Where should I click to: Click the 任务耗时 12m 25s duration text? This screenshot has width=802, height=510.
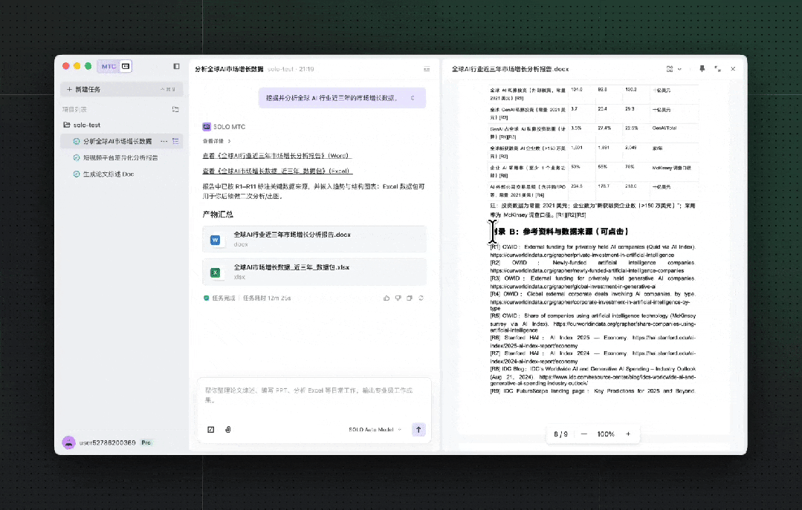[267, 298]
